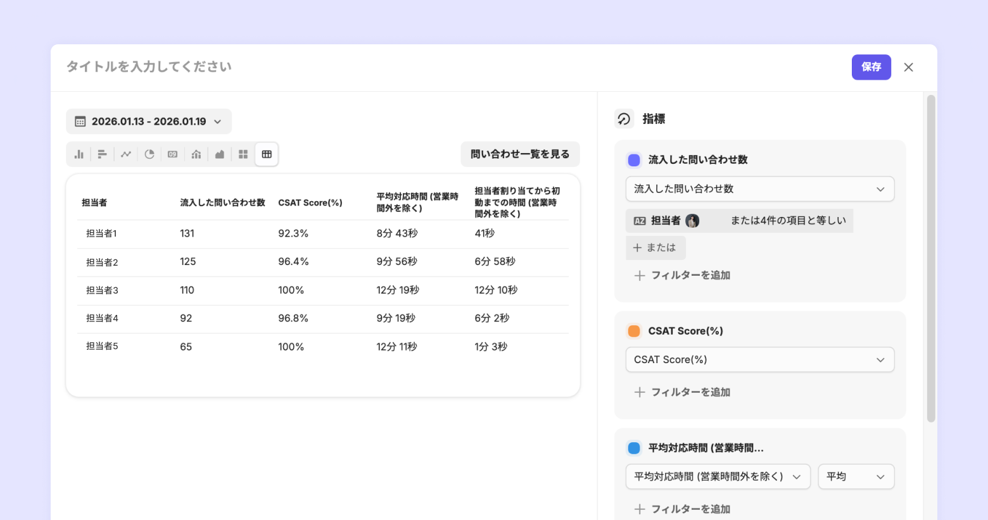Add an OR condition with または

pyautogui.click(x=655, y=248)
